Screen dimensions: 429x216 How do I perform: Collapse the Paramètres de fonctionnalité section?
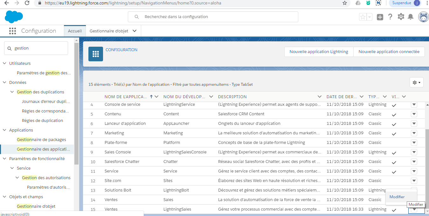[x=4, y=159]
